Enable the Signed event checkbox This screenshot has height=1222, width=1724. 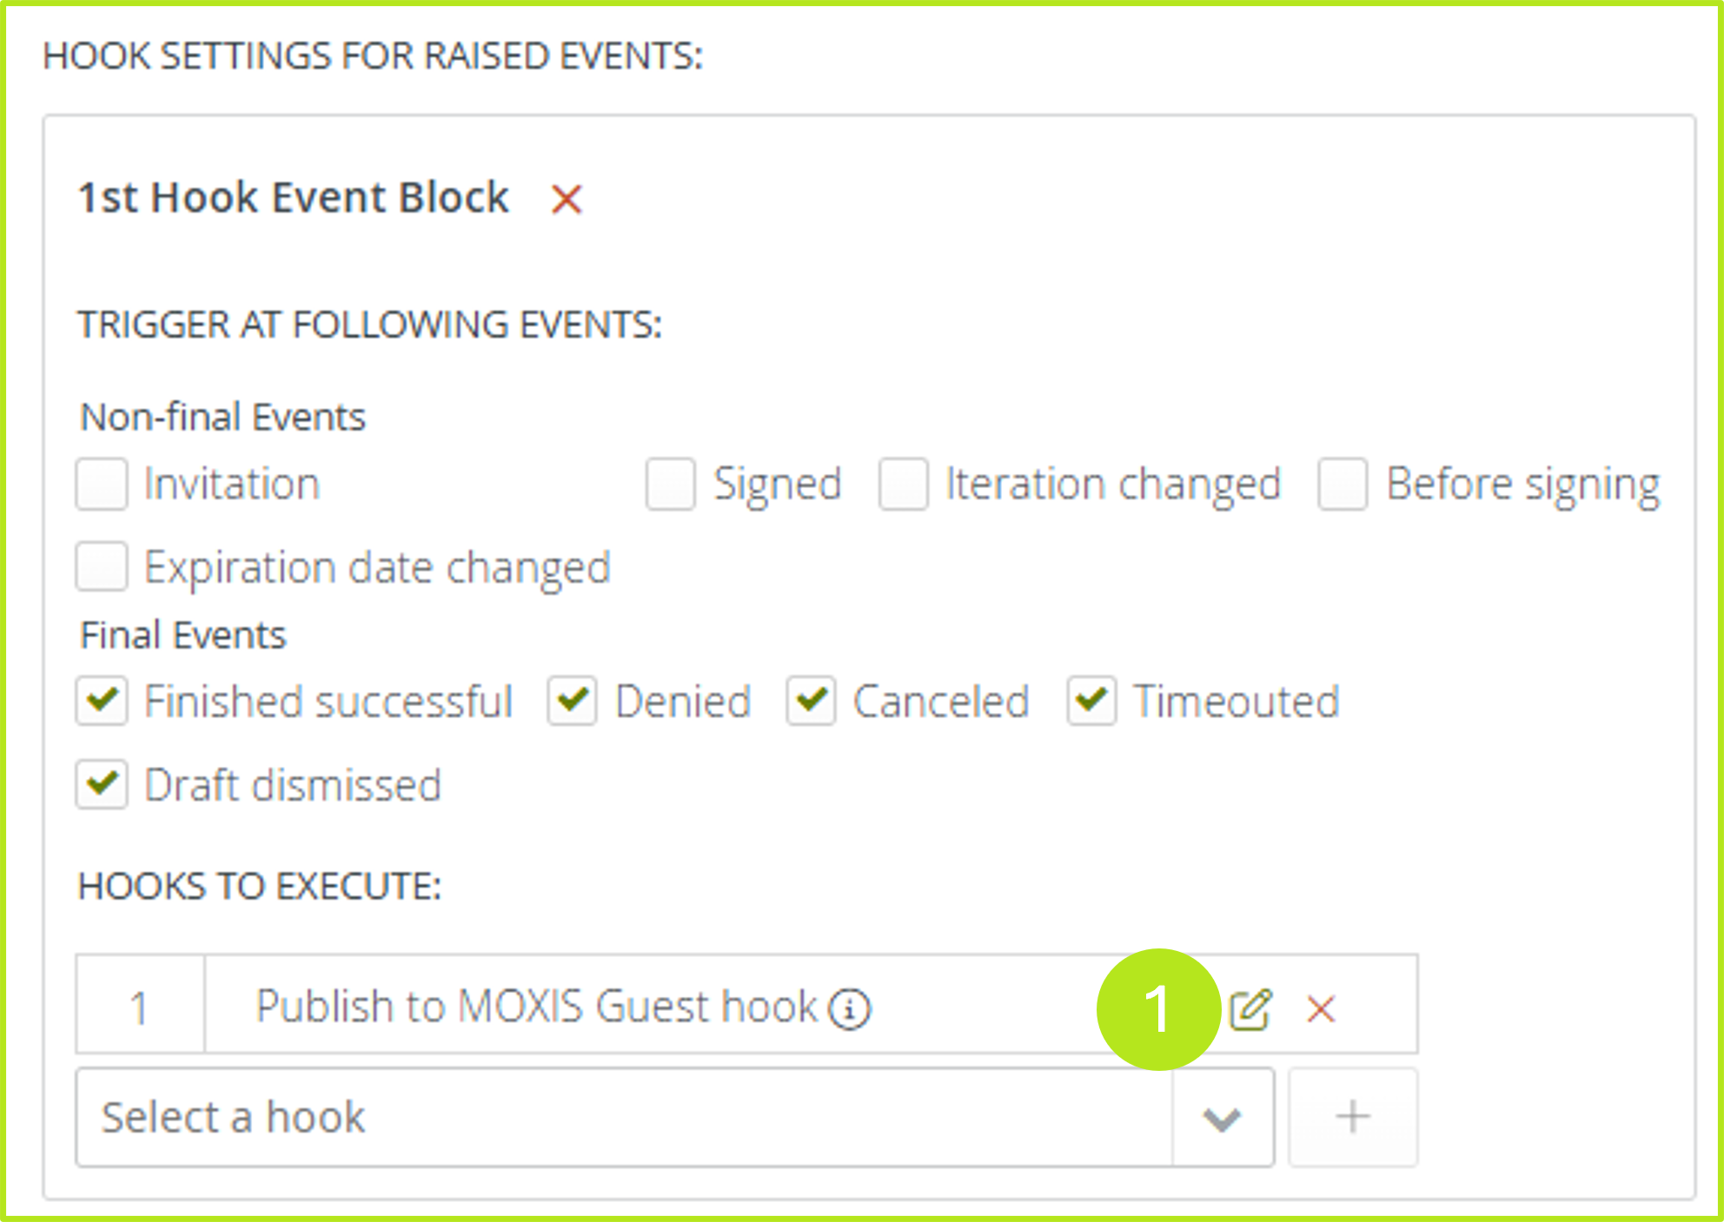[670, 484]
